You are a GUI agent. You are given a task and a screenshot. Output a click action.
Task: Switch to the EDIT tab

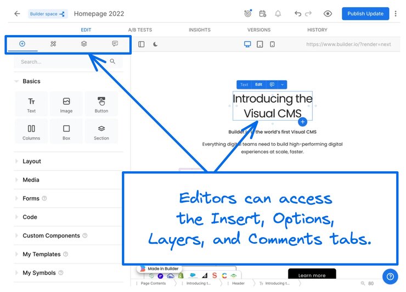point(86,30)
